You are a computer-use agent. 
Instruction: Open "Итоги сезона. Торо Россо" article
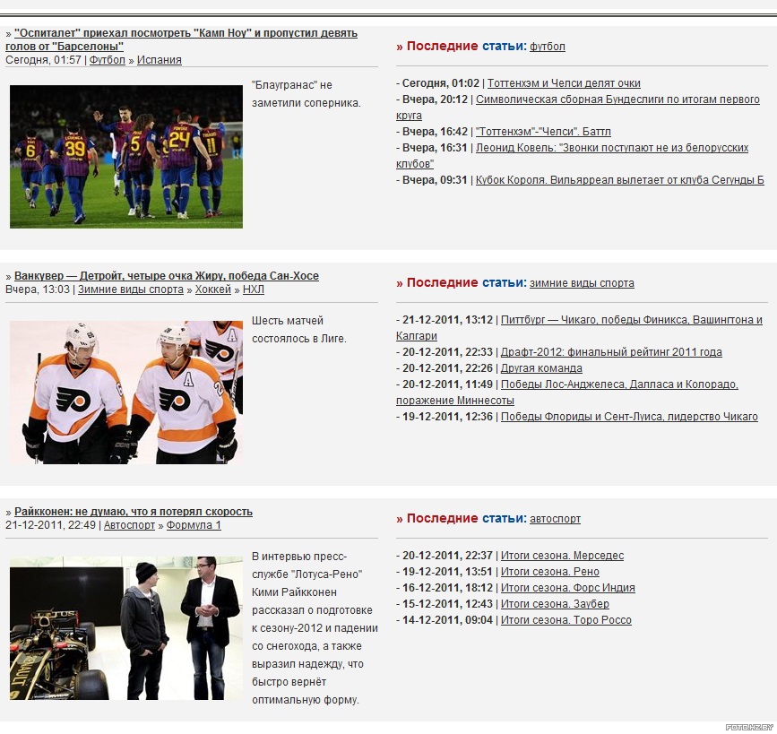(565, 620)
